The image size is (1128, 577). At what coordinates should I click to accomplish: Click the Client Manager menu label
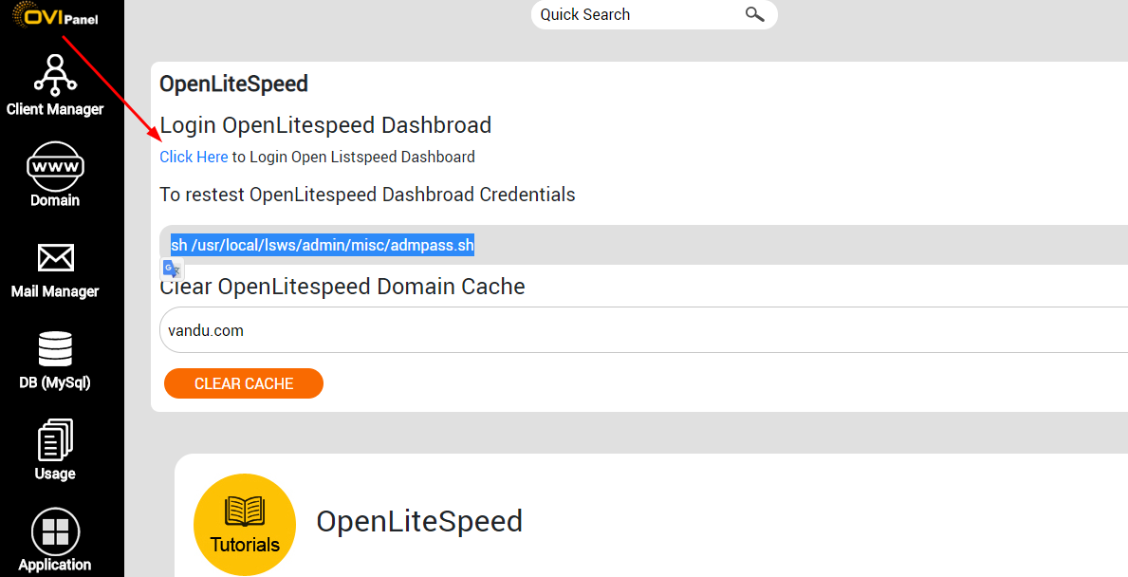[x=55, y=109]
